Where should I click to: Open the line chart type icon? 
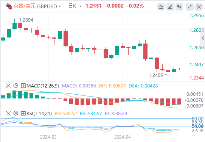161,7
